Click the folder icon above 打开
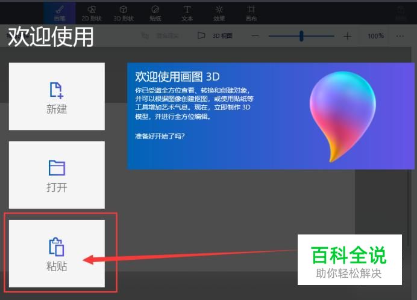This screenshot has width=417, height=300. pos(57,168)
